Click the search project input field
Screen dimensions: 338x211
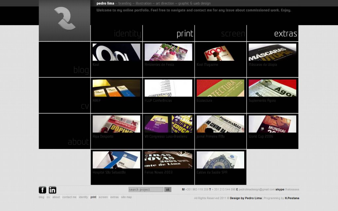(146, 190)
